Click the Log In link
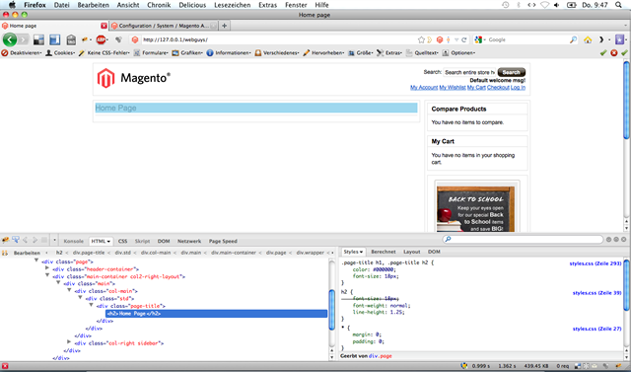The image size is (631, 372). pos(518,88)
